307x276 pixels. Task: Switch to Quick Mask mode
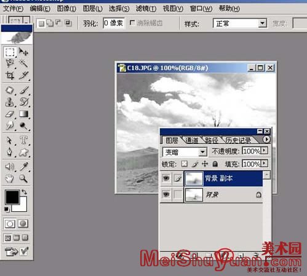(23, 224)
